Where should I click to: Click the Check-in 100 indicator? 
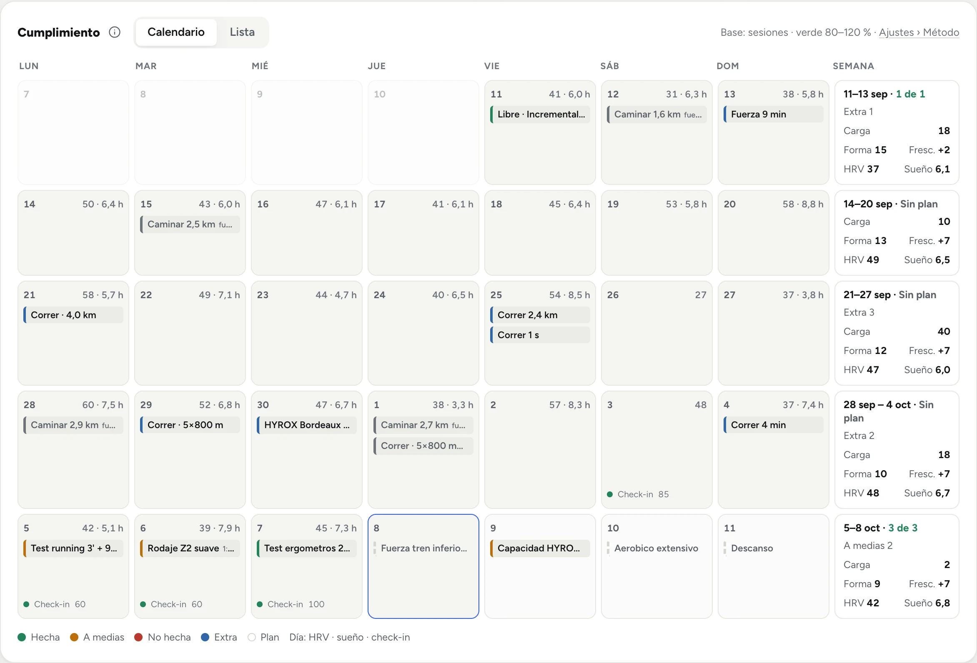tap(291, 605)
